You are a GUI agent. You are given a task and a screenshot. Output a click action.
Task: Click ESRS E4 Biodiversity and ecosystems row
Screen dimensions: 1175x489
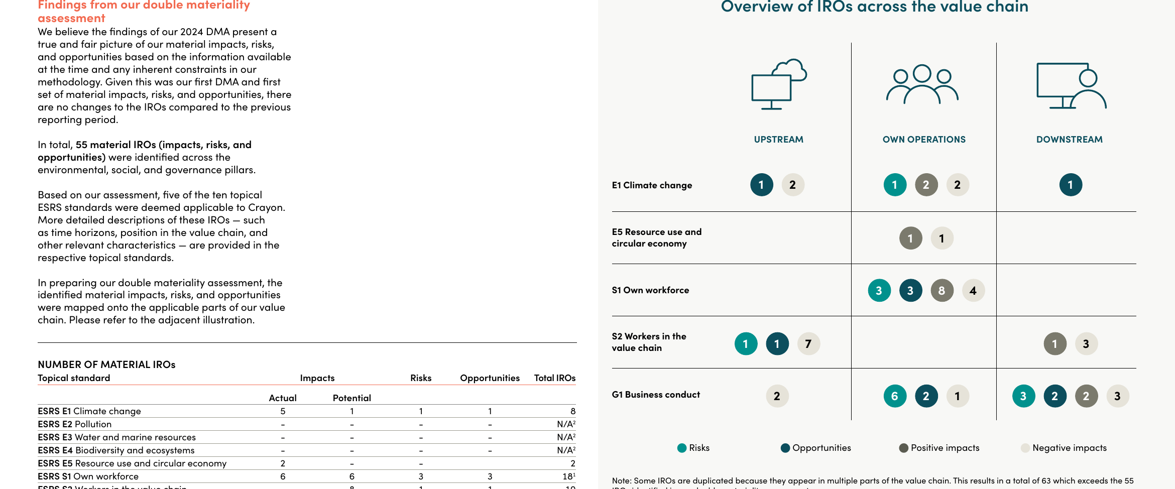pyautogui.click(x=307, y=450)
